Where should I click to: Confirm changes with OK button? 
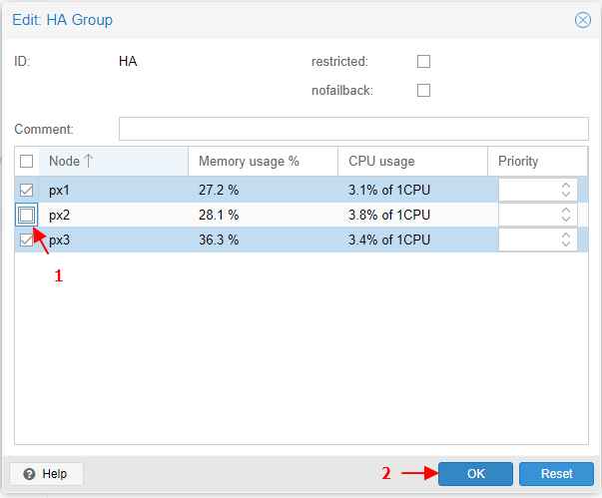click(475, 474)
